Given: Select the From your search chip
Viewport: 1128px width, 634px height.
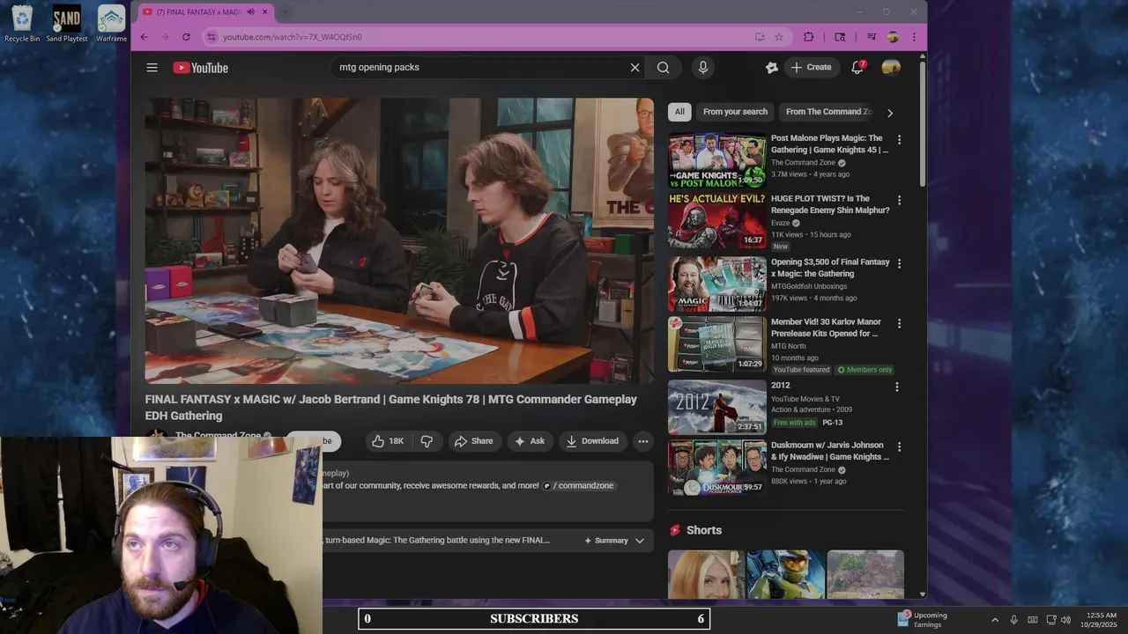Looking at the screenshot, I should tap(735, 112).
